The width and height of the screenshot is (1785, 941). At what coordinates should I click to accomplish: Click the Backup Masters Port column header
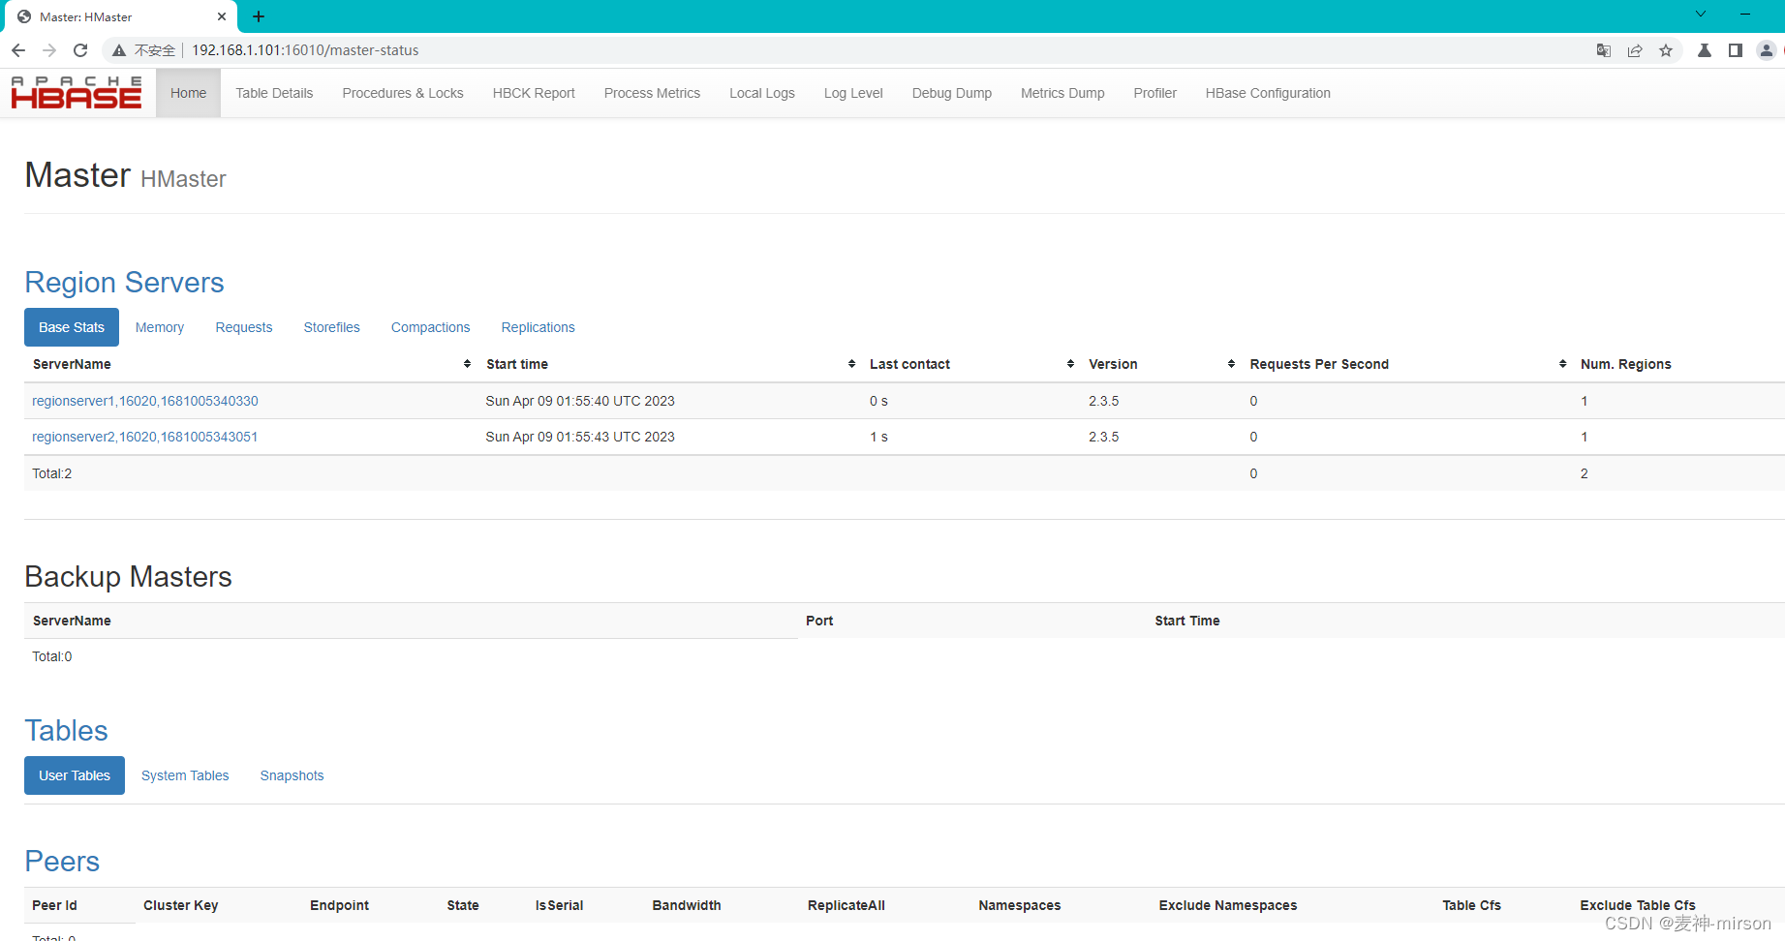click(819, 621)
